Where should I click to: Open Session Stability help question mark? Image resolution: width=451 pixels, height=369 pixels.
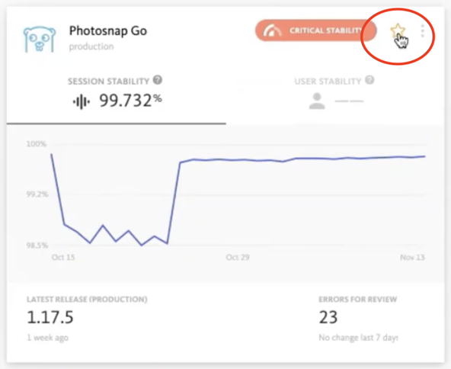[158, 80]
